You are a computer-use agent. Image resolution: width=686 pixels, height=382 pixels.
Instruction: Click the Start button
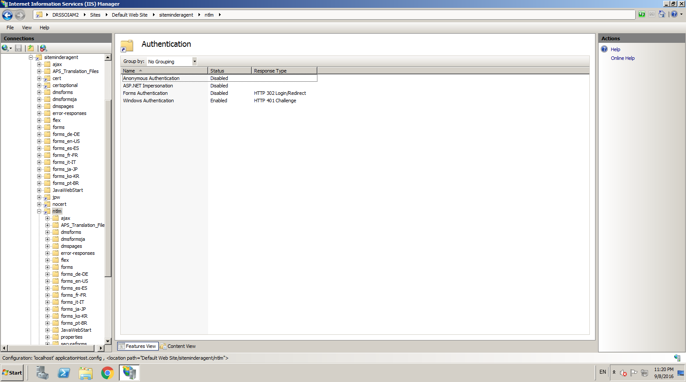tap(12, 373)
